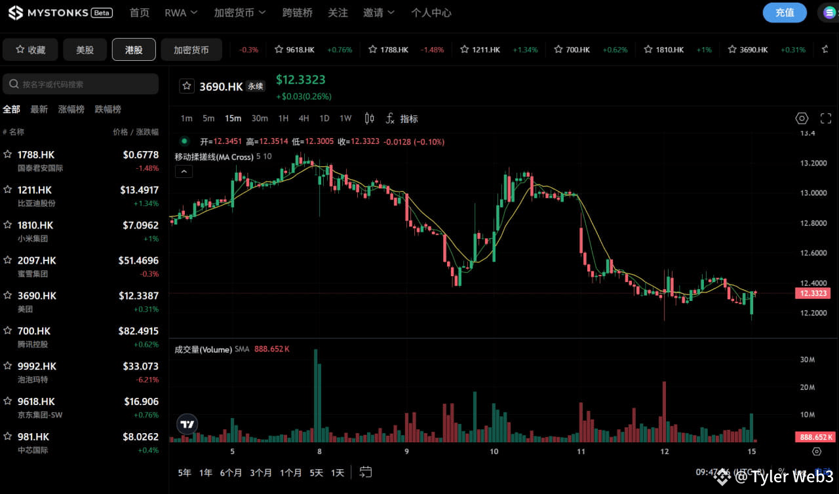Collapse the indicator legend chevron
The width and height of the screenshot is (839, 494).
pyautogui.click(x=184, y=171)
